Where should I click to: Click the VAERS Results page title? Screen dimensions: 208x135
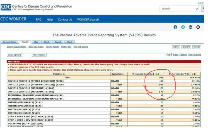[x=104, y=35]
